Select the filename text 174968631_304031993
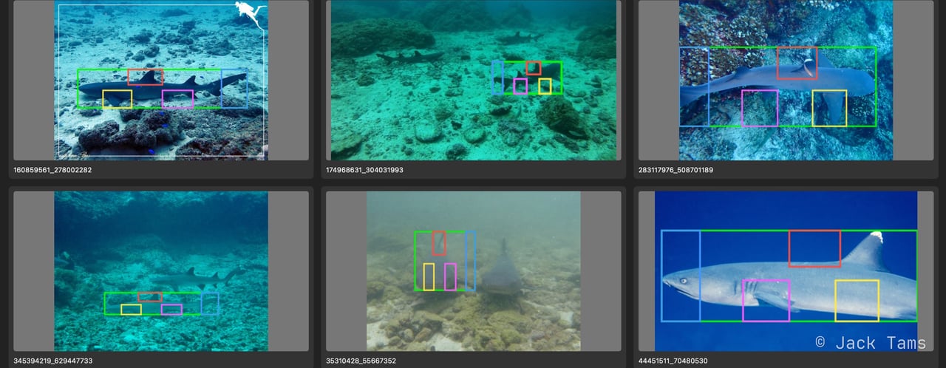 tap(364, 170)
